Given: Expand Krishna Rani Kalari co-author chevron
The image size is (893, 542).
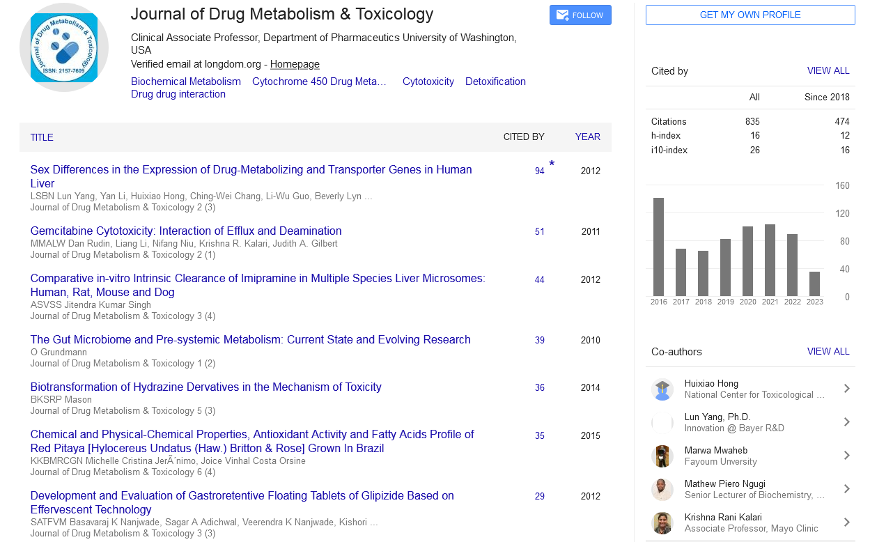Looking at the screenshot, I should [x=846, y=522].
